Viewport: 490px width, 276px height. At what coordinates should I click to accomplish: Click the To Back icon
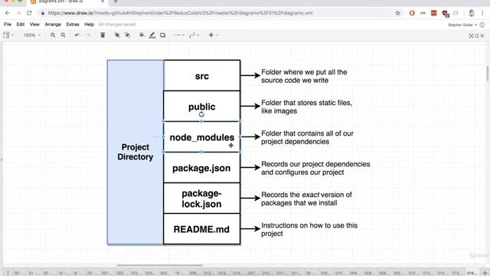pyautogui.click(x=127, y=35)
